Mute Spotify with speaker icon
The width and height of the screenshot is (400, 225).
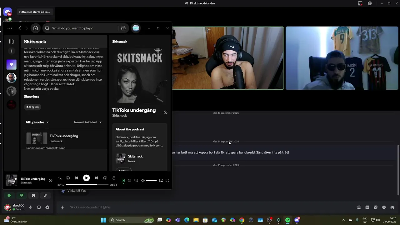pyautogui.click(x=143, y=180)
